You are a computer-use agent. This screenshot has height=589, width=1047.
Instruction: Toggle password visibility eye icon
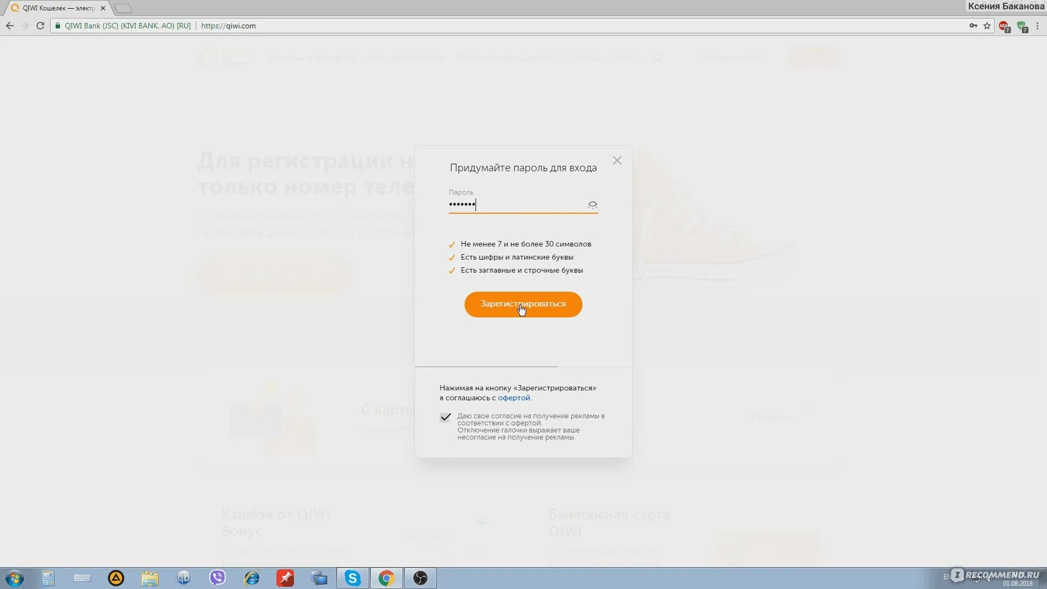click(592, 205)
